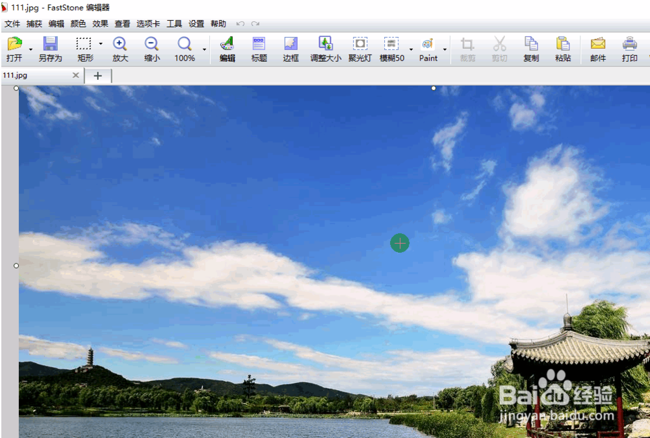Open a file with the 打开 icon
Screen dimensions: 650x438
click(14, 49)
